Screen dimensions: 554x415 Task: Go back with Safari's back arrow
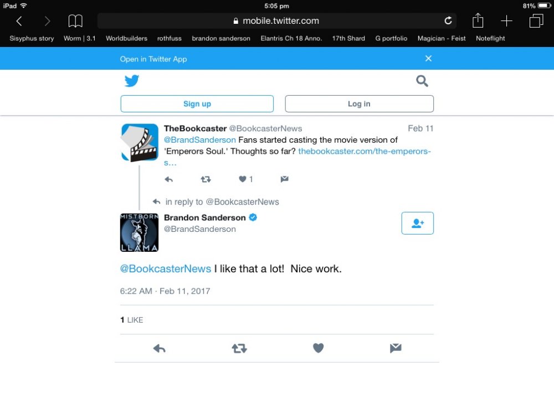(x=19, y=21)
